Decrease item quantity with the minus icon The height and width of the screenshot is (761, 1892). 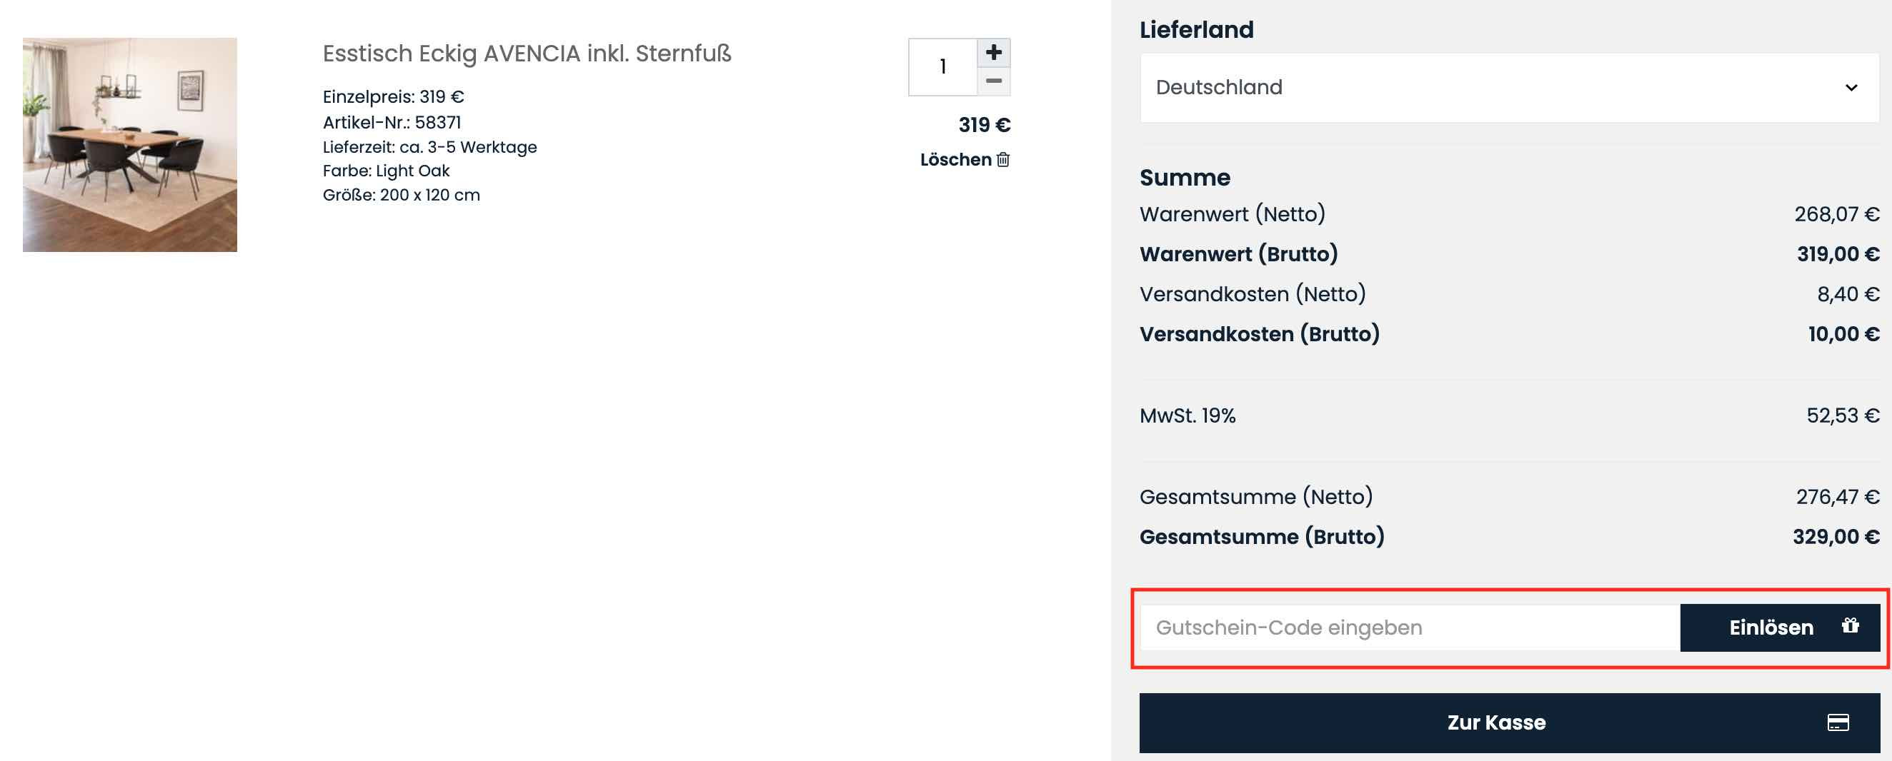(x=995, y=82)
